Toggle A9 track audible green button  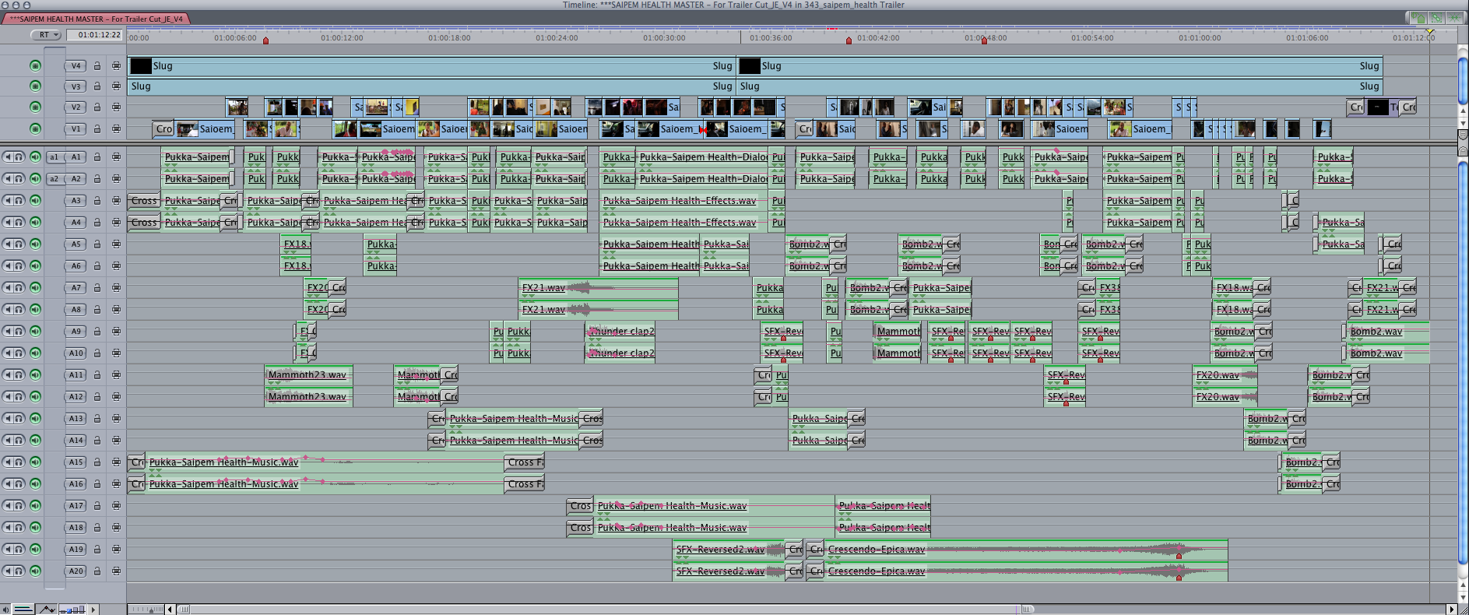click(35, 332)
